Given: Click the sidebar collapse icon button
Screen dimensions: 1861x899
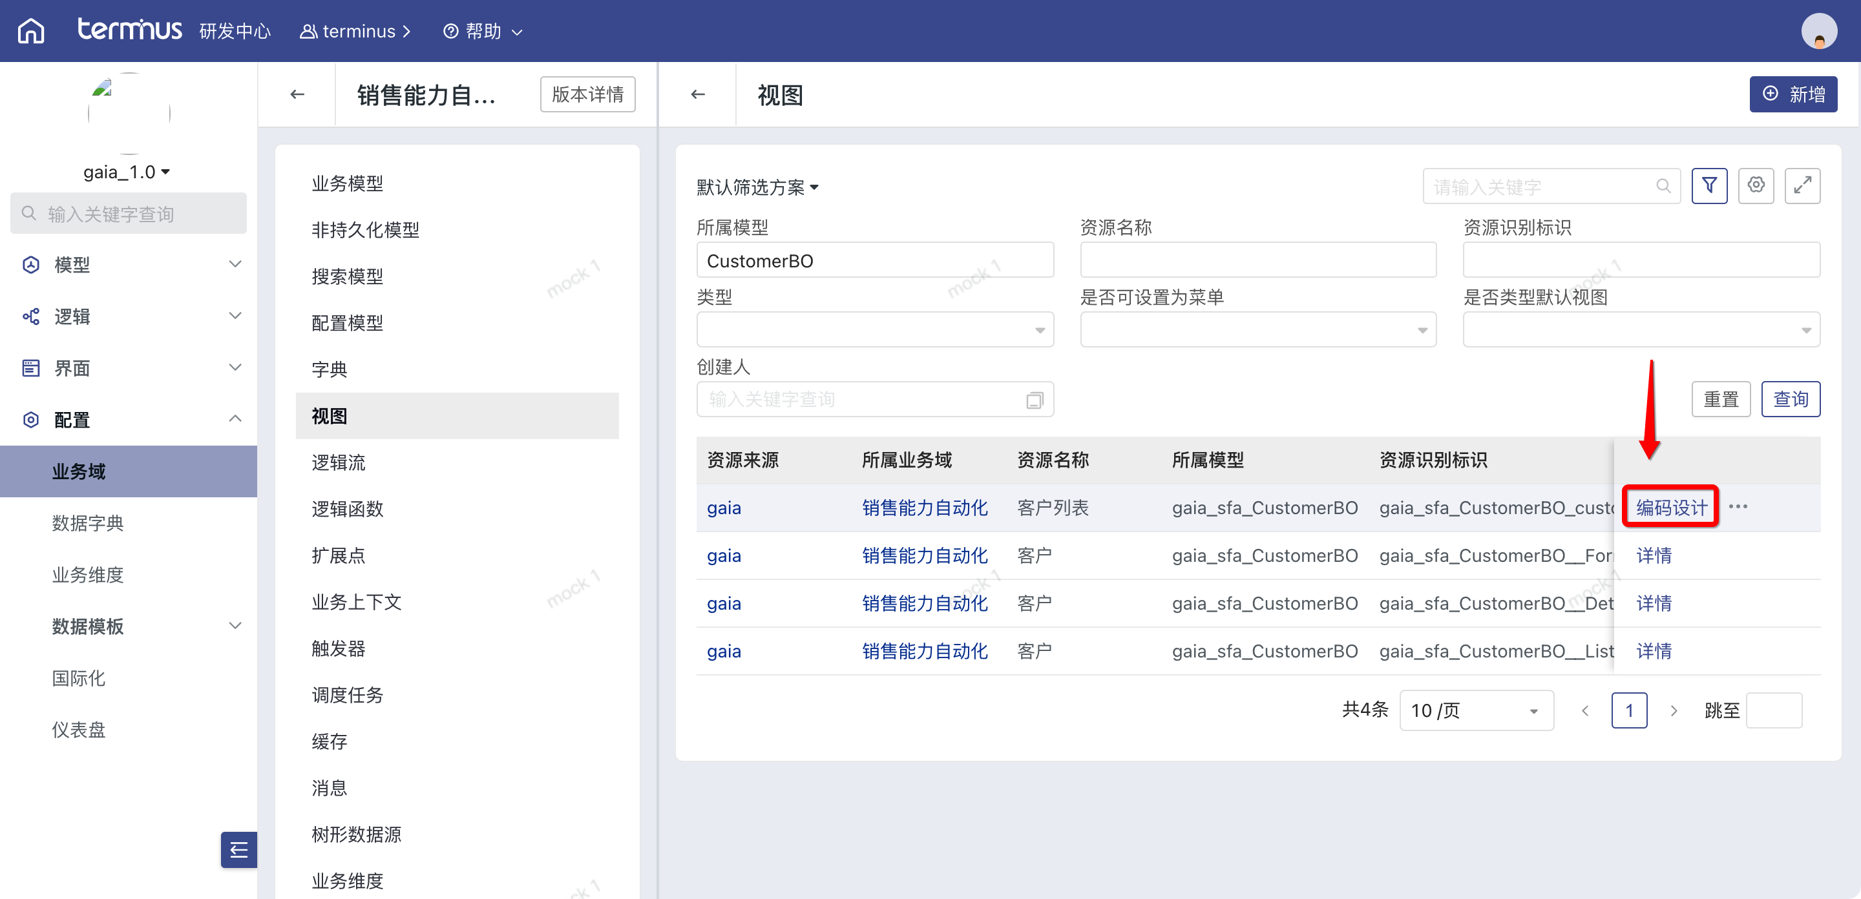Looking at the screenshot, I should (238, 850).
